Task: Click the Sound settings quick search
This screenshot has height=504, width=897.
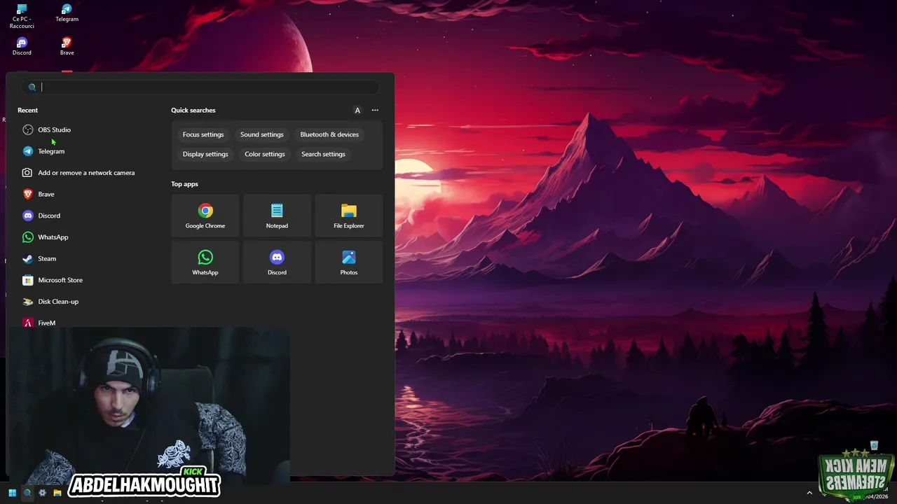Action: coord(262,134)
